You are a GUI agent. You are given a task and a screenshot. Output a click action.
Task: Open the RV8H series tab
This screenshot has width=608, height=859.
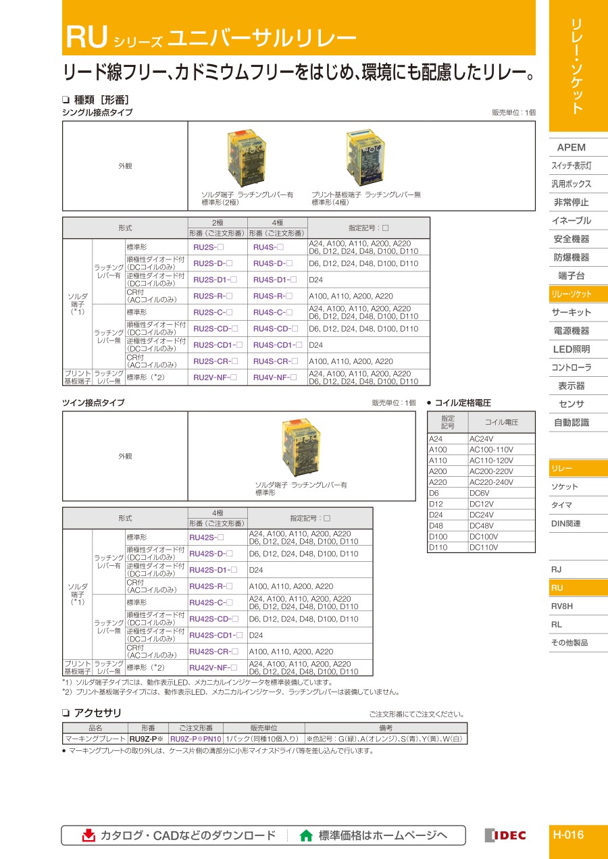click(x=562, y=606)
